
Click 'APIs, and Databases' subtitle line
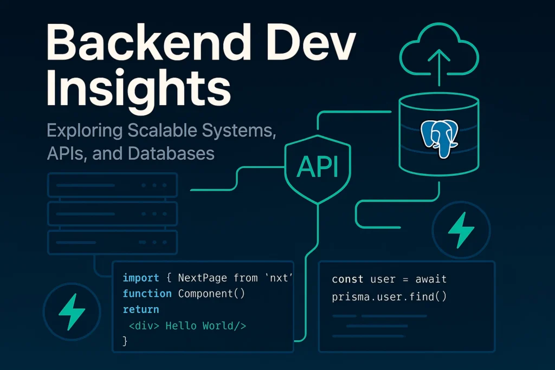[131, 153]
